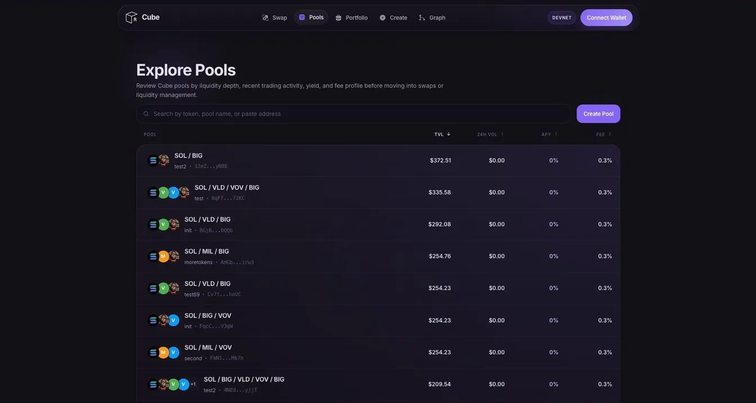Open the SOL / MIL / BIG pool
Image resolution: width=756 pixels, height=403 pixels.
[378, 257]
